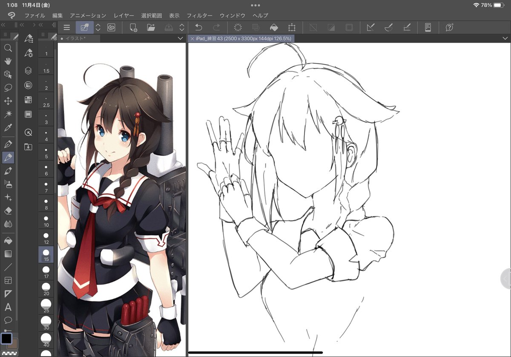
Task: Select the Eyedropper tool
Action: point(8,127)
